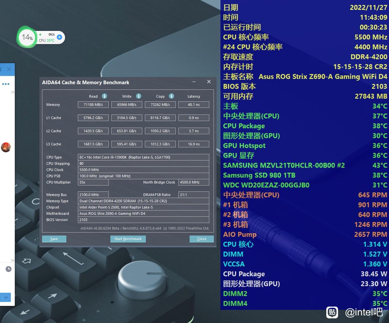Click L2 Cache Read value 1420.5 GB/s
Screen dimensions: 389x323
coord(93,131)
